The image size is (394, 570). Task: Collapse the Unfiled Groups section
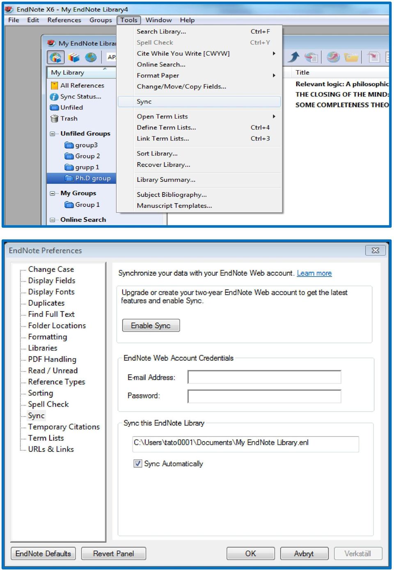click(53, 134)
